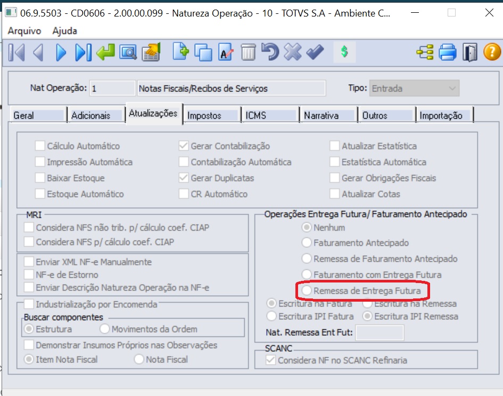This screenshot has height=396, width=503.
Task: Open the Arquivo menu
Action: point(24,31)
